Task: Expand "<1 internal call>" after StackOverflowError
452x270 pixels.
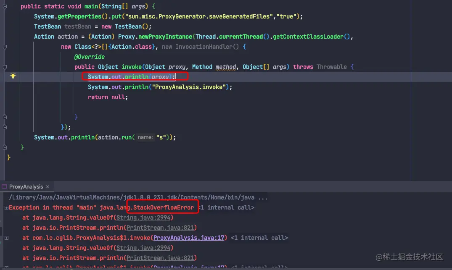Action: click(x=227, y=207)
